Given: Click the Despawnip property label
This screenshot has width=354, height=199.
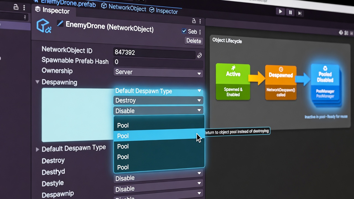Looking at the screenshot, I should [58, 194].
